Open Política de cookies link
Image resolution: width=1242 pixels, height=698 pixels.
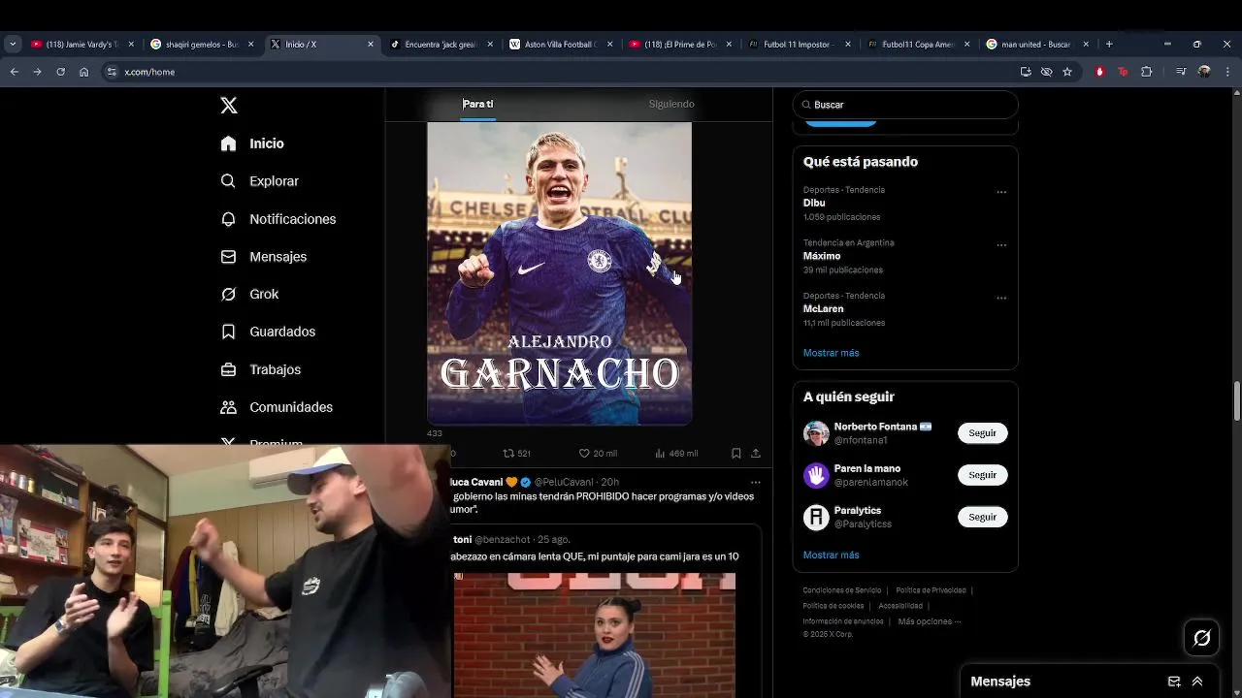833,606
